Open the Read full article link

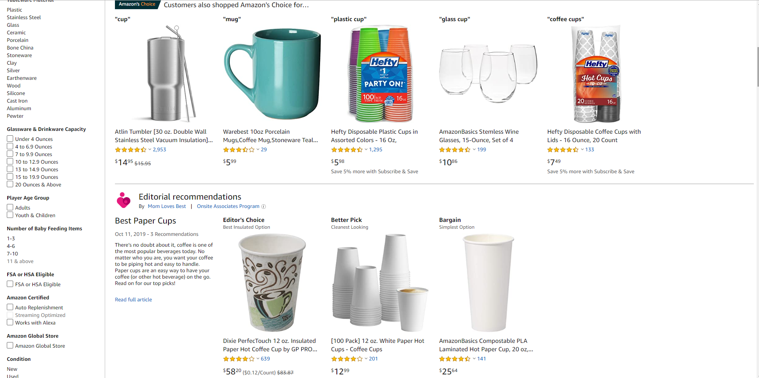tap(133, 300)
